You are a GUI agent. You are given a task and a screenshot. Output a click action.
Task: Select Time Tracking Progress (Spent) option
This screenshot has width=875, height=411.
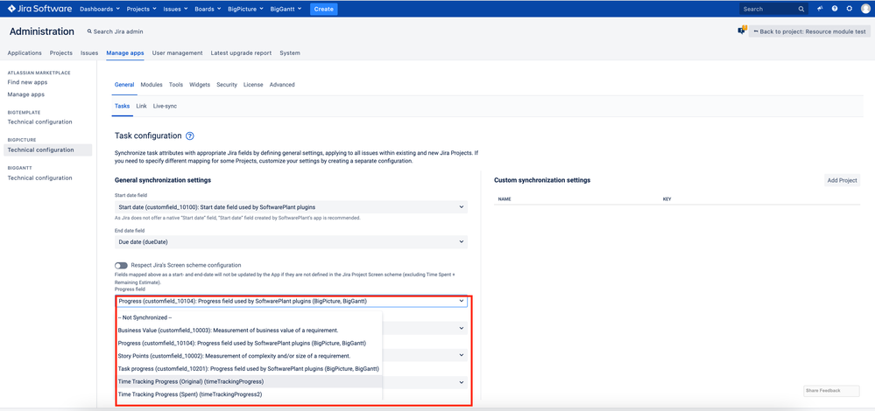(x=250, y=394)
